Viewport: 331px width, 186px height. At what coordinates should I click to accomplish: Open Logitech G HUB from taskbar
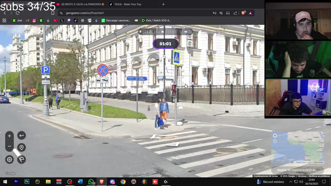coord(166,182)
